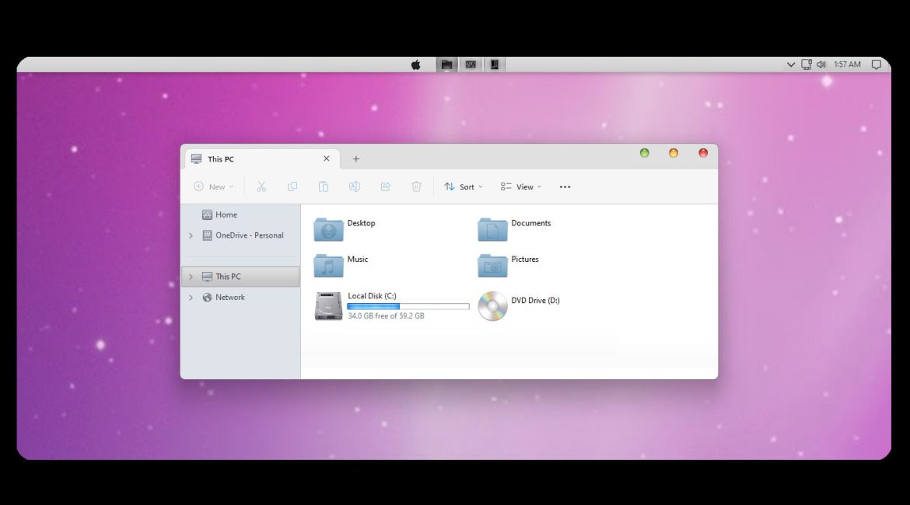The height and width of the screenshot is (505, 910).
Task: Open the New item dropdown
Action: [x=214, y=186]
